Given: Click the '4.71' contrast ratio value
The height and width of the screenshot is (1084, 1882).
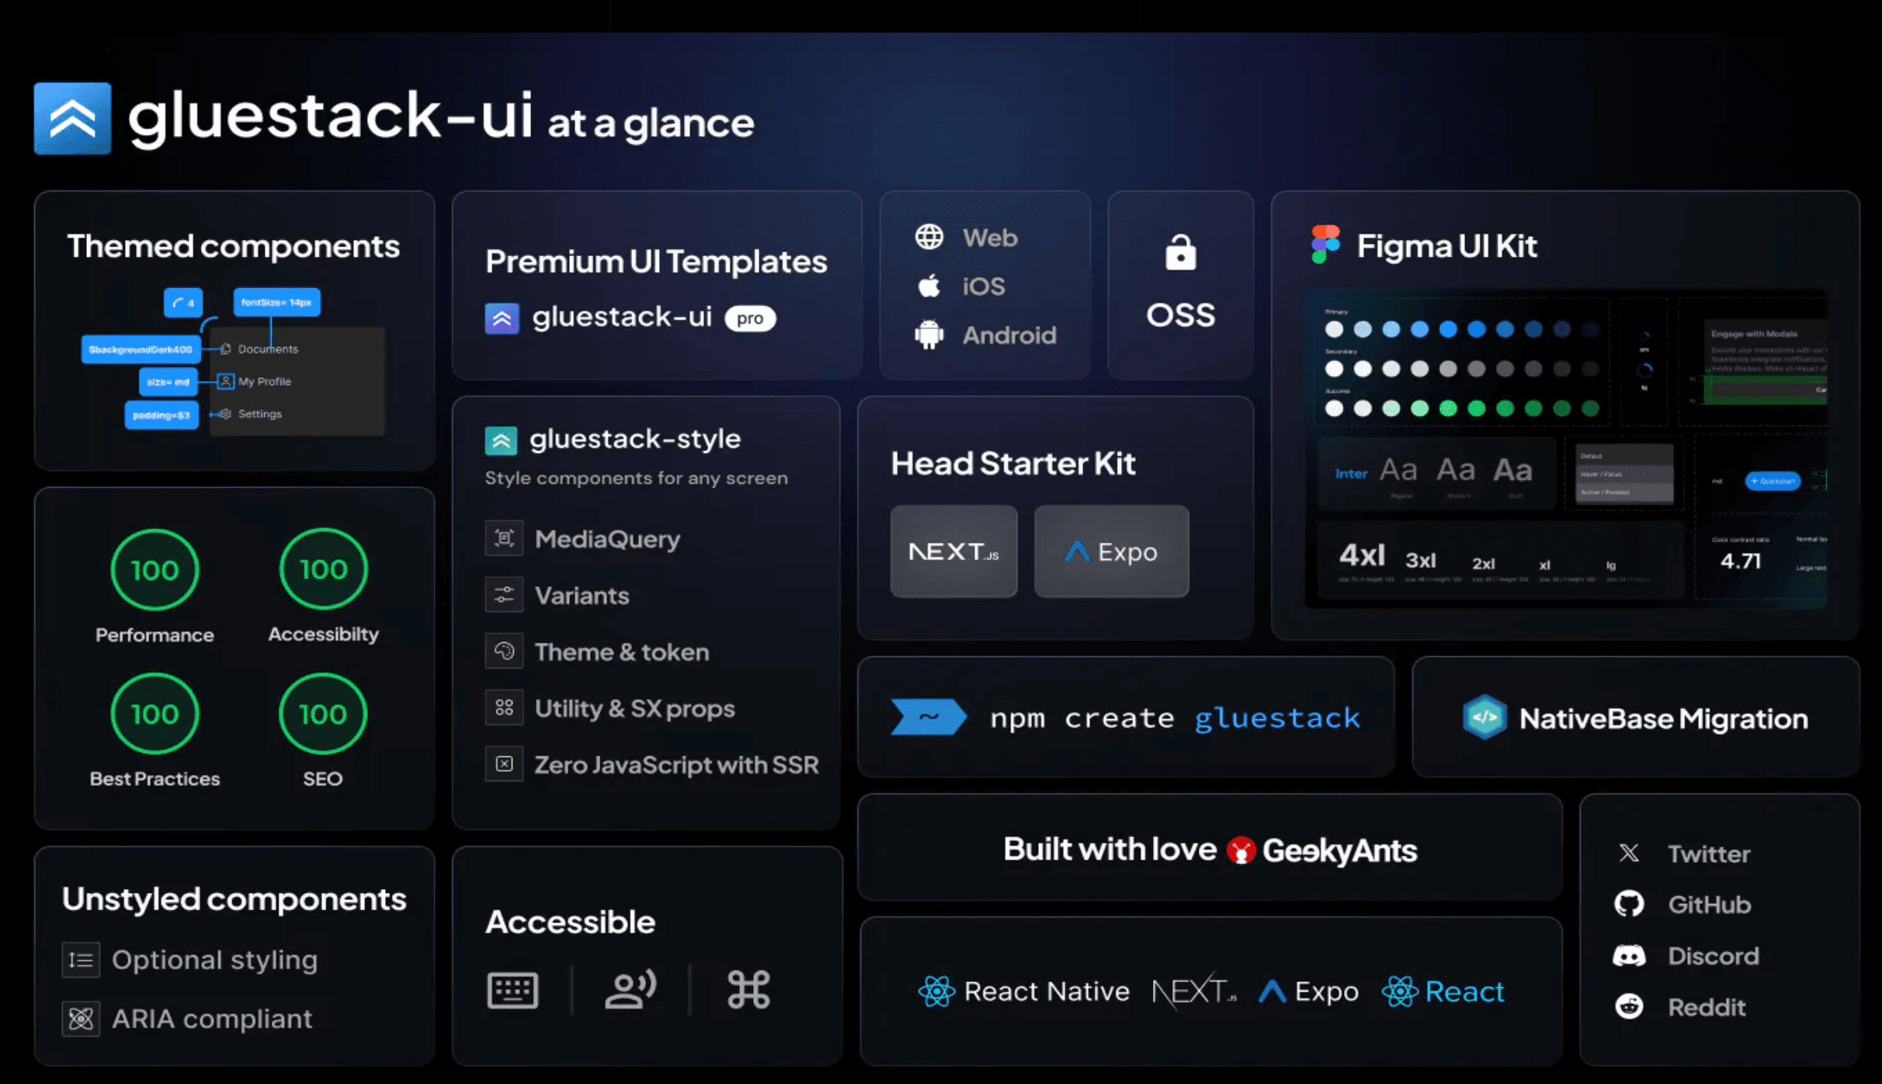Looking at the screenshot, I should [1741, 561].
